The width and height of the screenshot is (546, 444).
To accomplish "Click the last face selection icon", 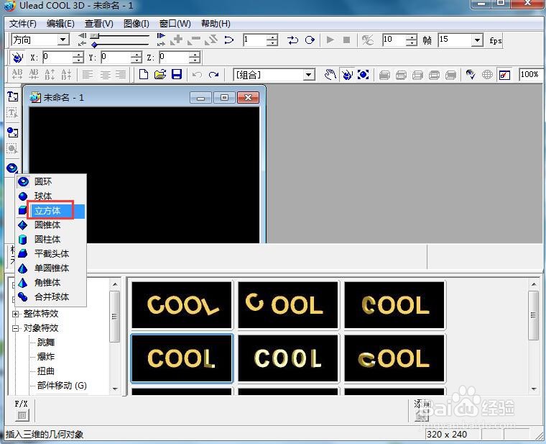I will tap(450, 75).
